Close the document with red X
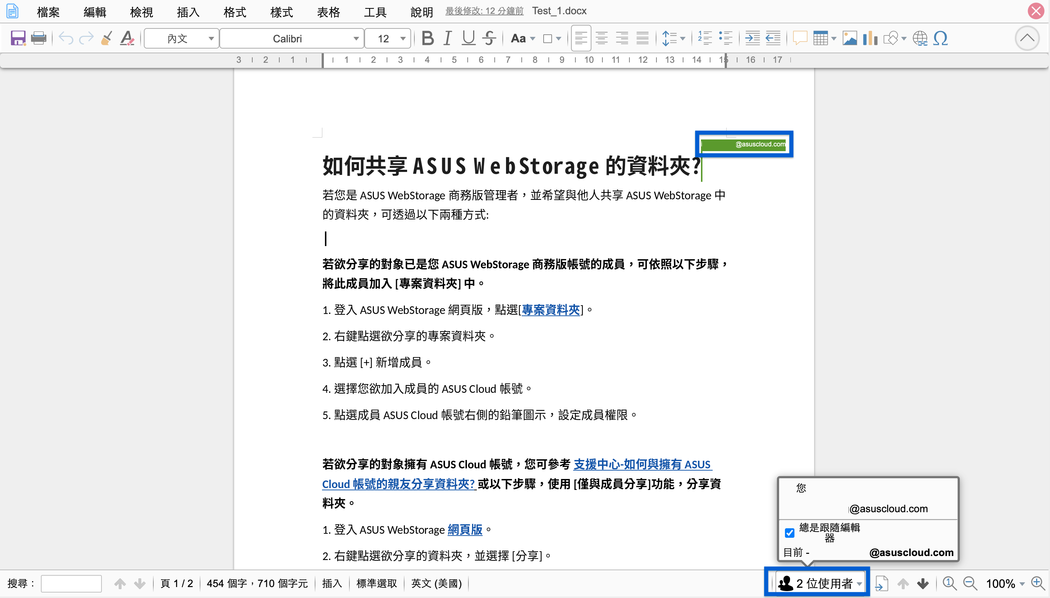 coord(1036,11)
